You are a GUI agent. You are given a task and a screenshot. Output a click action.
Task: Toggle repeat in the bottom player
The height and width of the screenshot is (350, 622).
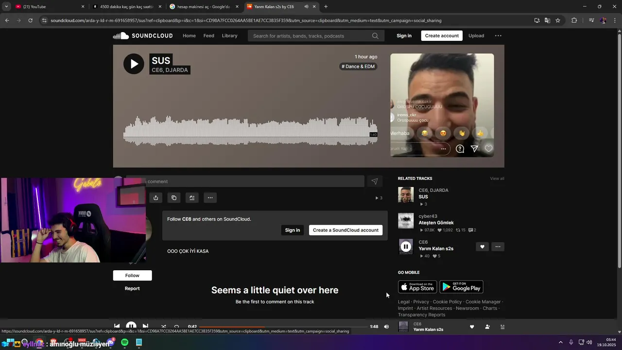pos(176,327)
